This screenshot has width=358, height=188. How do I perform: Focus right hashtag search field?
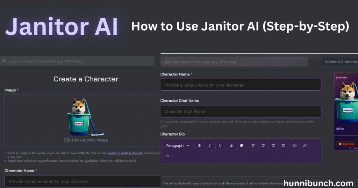[235, 62]
